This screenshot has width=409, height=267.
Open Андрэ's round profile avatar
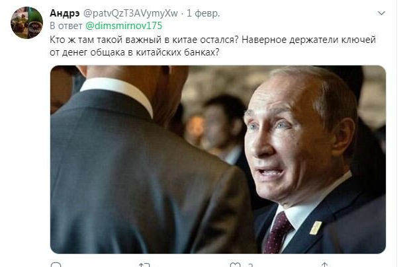(26, 22)
